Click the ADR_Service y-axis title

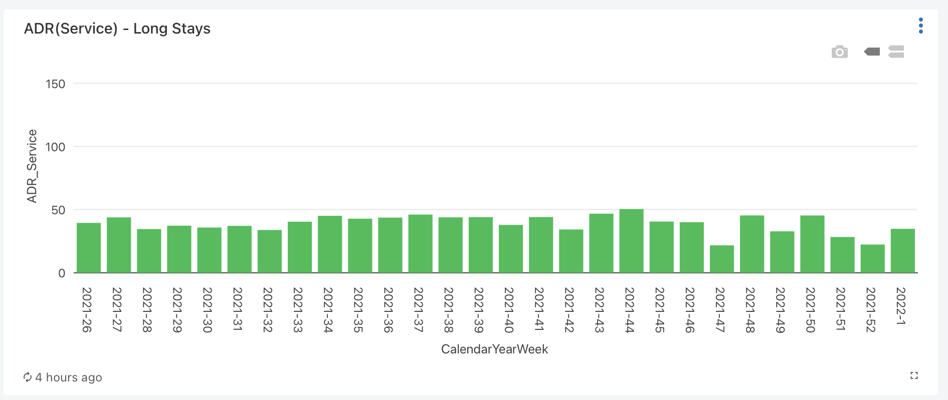[x=32, y=166]
